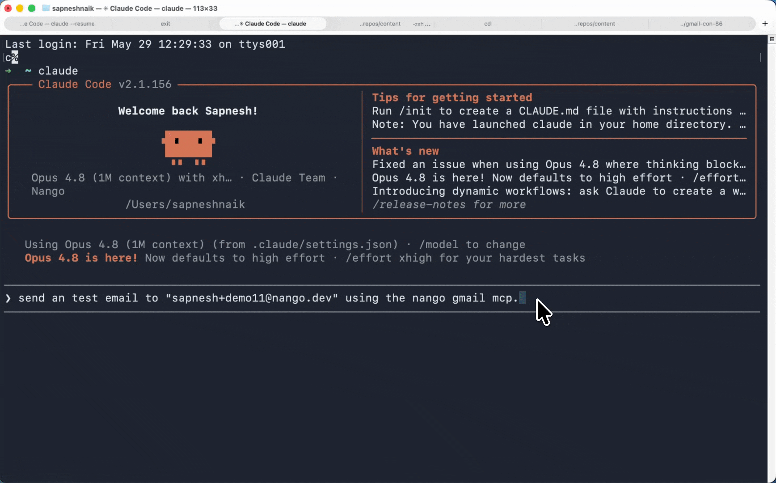Screen dimensions: 776x483
Task: Click the green arrow before the claude command
Action: pos(8,71)
